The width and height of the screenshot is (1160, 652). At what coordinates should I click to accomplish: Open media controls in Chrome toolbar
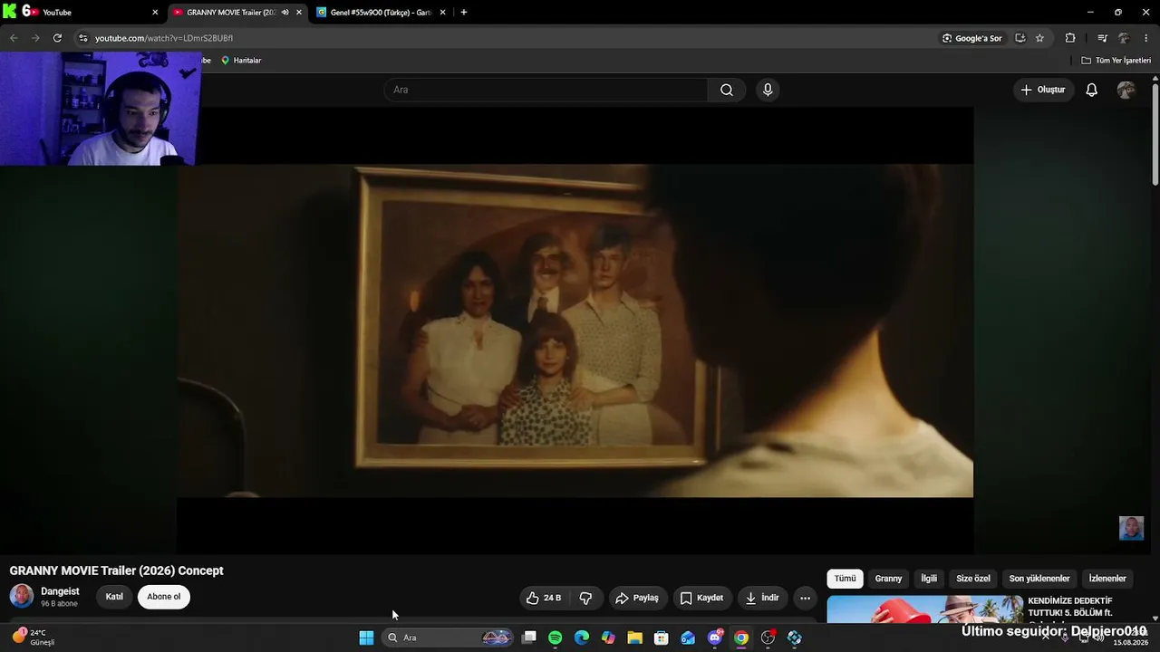coord(1102,38)
